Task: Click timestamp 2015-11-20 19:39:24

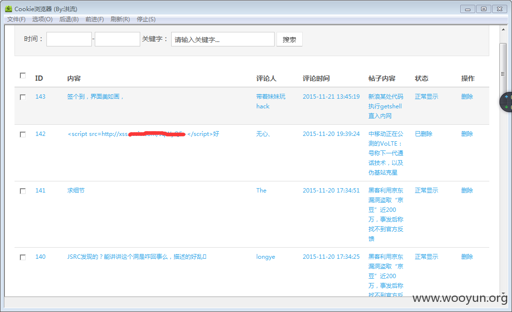Action: 331,134
